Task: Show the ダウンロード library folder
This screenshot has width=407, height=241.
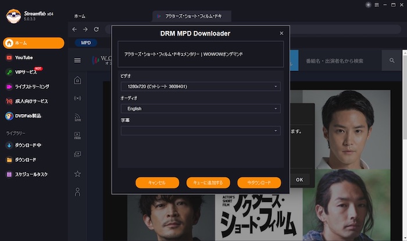Action: pos(25,160)
